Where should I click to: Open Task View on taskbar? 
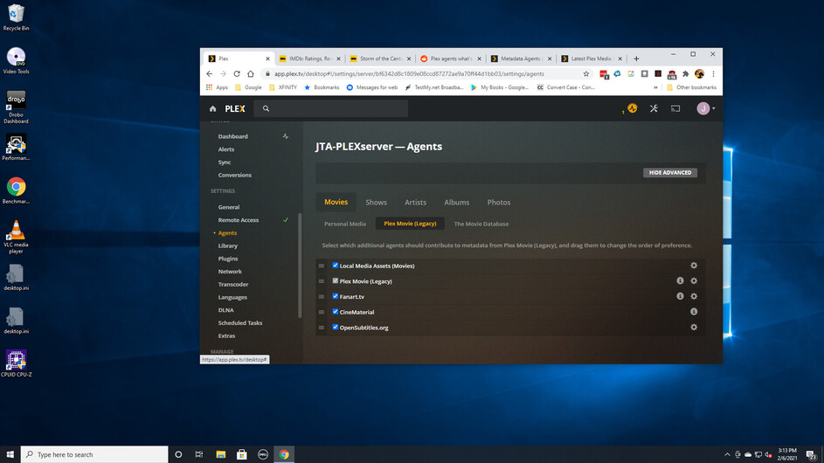point(198,454)
